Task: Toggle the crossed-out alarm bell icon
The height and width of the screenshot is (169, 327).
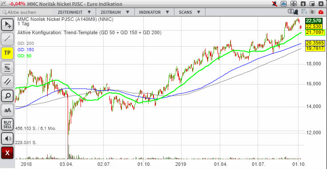Action: pyautogui.click(x=275, y=4)
